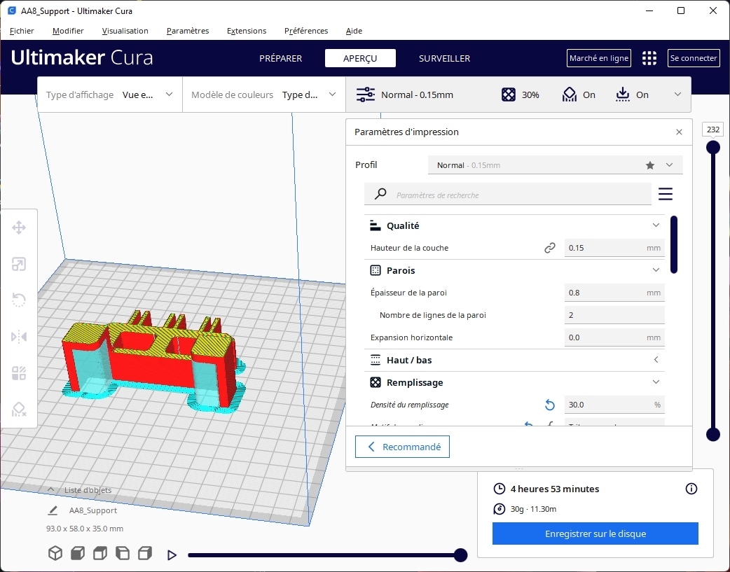This screenshot has width=730, height=572.
Task: Click the print time info icon
Action: pos(691,489)
